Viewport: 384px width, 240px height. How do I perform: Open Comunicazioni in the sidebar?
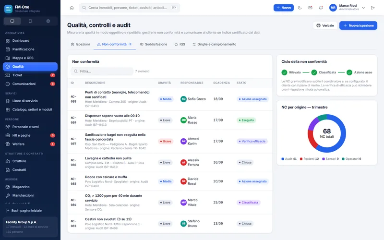pos(30,84)
